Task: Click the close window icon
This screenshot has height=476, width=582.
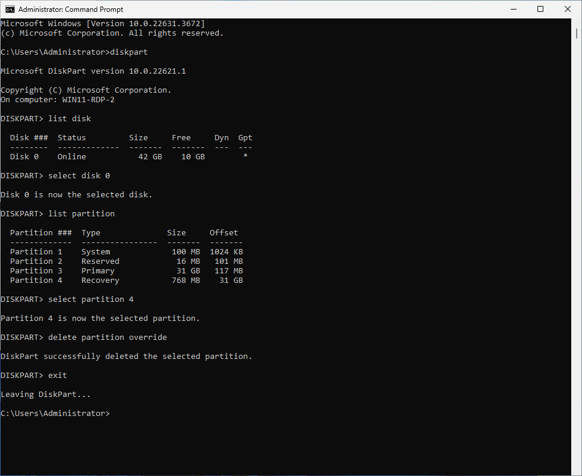Action: 567,9
